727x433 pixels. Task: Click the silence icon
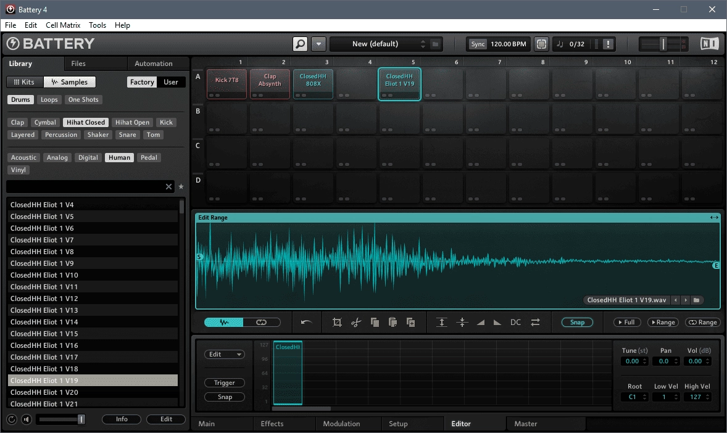[462, 322]
